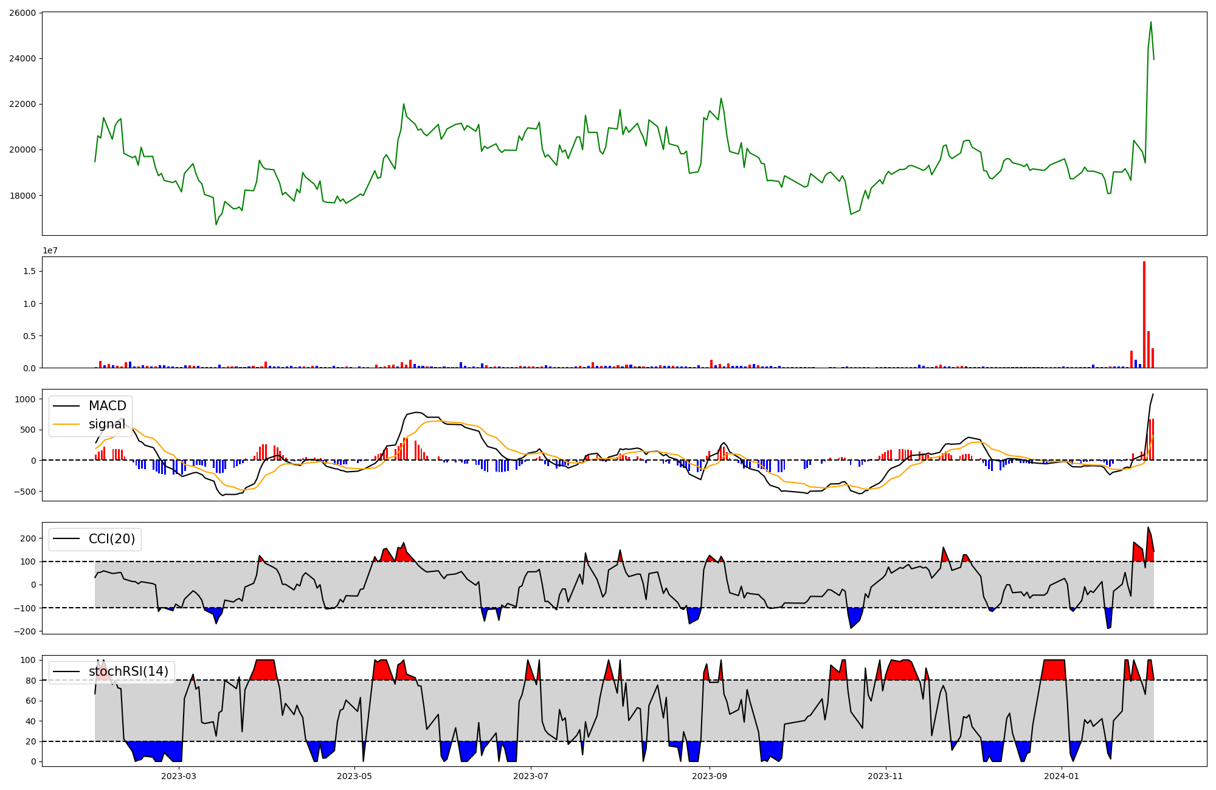Click the 80 tick on stochRSI axis
Screen dimensions: 1216x790
tap(30, 681)
